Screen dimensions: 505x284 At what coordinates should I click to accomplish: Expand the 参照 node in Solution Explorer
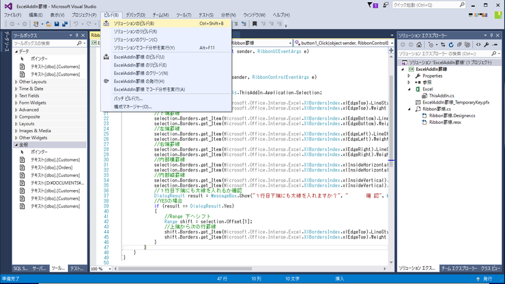point(409,82)
